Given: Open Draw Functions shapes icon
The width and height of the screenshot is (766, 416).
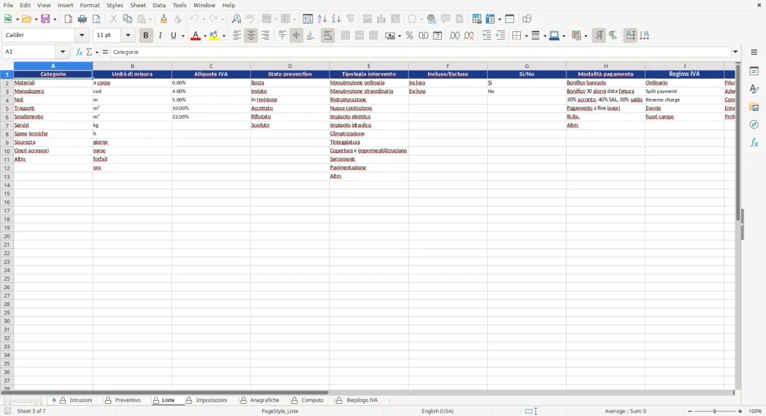Looking at the screenshot, I should click(x=527, y=19).
